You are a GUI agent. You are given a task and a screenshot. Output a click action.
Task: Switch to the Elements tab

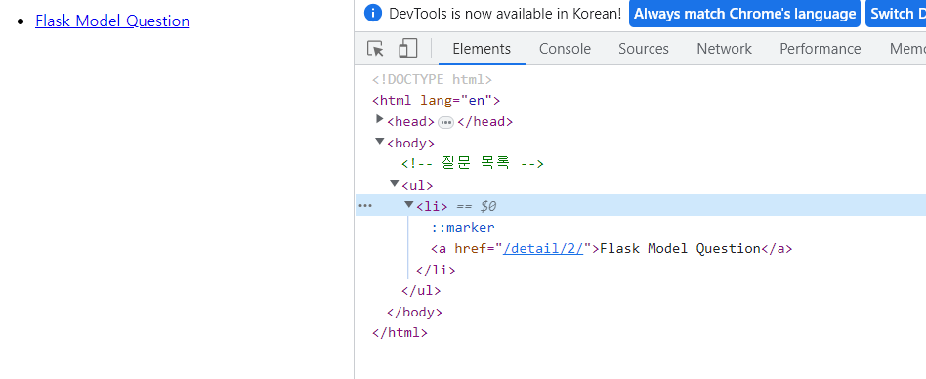(482, 49)
